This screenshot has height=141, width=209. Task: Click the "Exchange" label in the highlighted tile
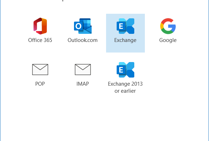click(125, 40)
